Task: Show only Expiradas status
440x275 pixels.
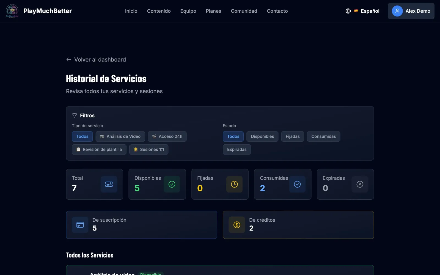Action: click(x=237, y=150)
